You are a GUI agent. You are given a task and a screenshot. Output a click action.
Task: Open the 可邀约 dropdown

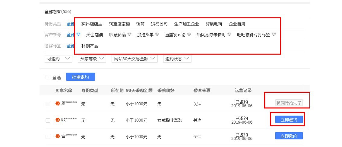click(x=58, y=59)
